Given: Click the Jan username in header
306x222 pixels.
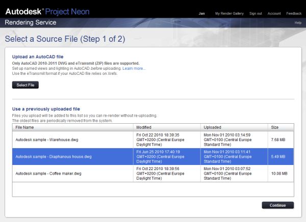Looking at the screenshot, I should [x=201, y=13].
